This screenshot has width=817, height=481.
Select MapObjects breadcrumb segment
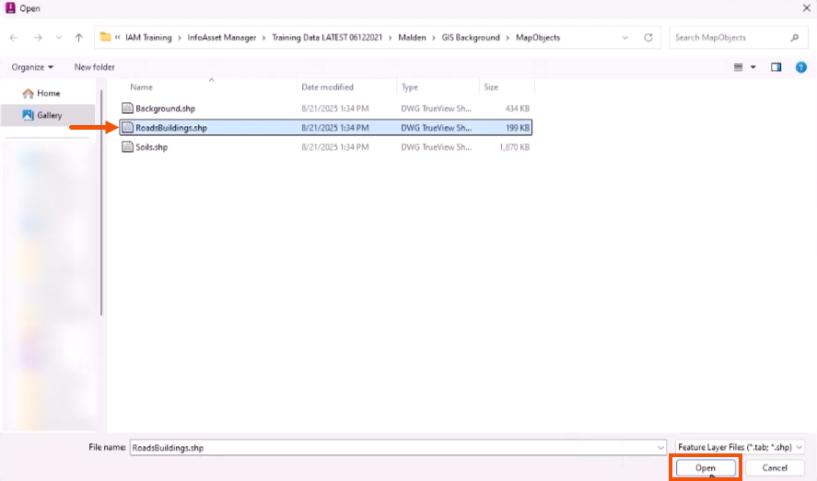tap(538, 38)
